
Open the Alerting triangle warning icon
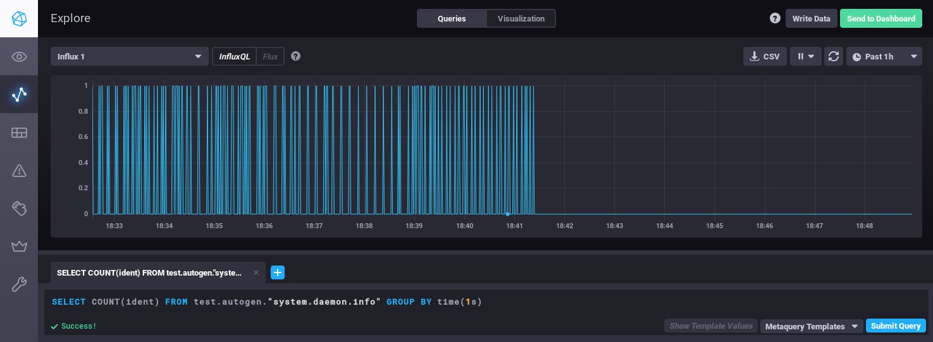pos(19,170)
